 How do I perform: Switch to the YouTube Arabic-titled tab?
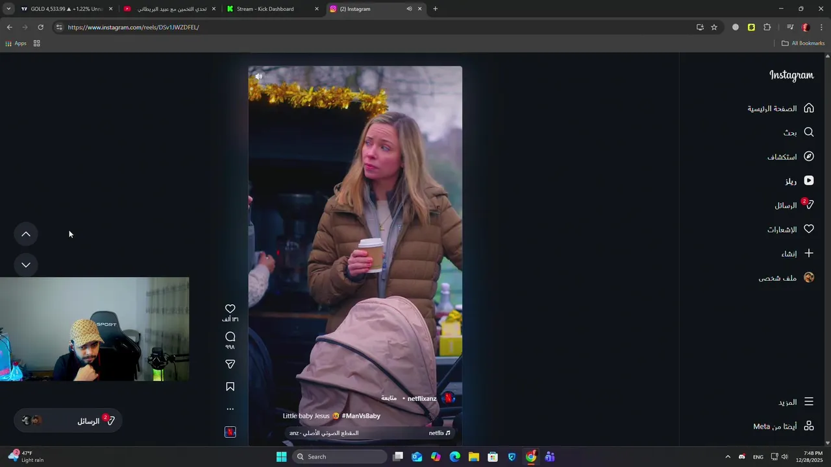pyautogui.click(x=170, y=9)
